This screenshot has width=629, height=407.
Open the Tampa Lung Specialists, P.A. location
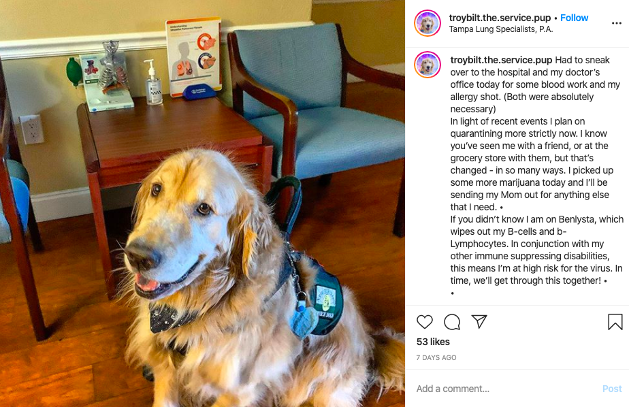pyautogui.click(x=501, y=29)
